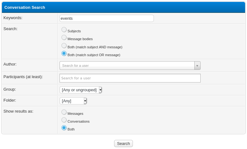Viewport: 247px width, 149px height.
Task: Click the Author search-for-a-user box
Action: pos(127,66)
